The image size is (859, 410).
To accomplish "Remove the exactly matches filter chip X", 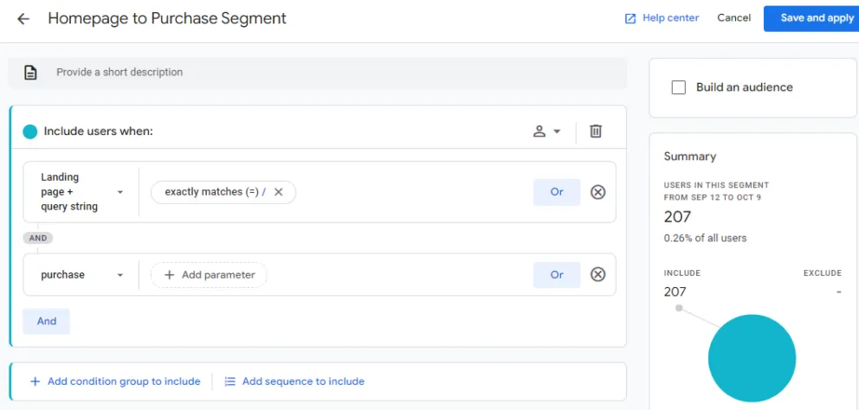I will click(x=278, y=192).
